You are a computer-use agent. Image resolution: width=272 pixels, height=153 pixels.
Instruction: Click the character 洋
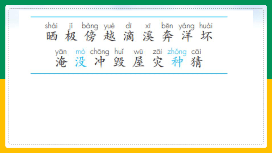click(x=187, y=36)
